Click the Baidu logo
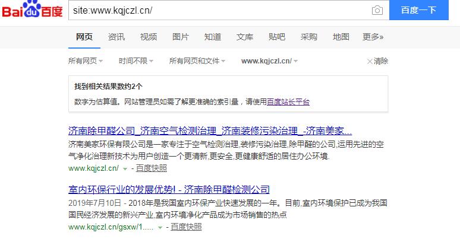This screenshot has height=242, width=460. 32,9
